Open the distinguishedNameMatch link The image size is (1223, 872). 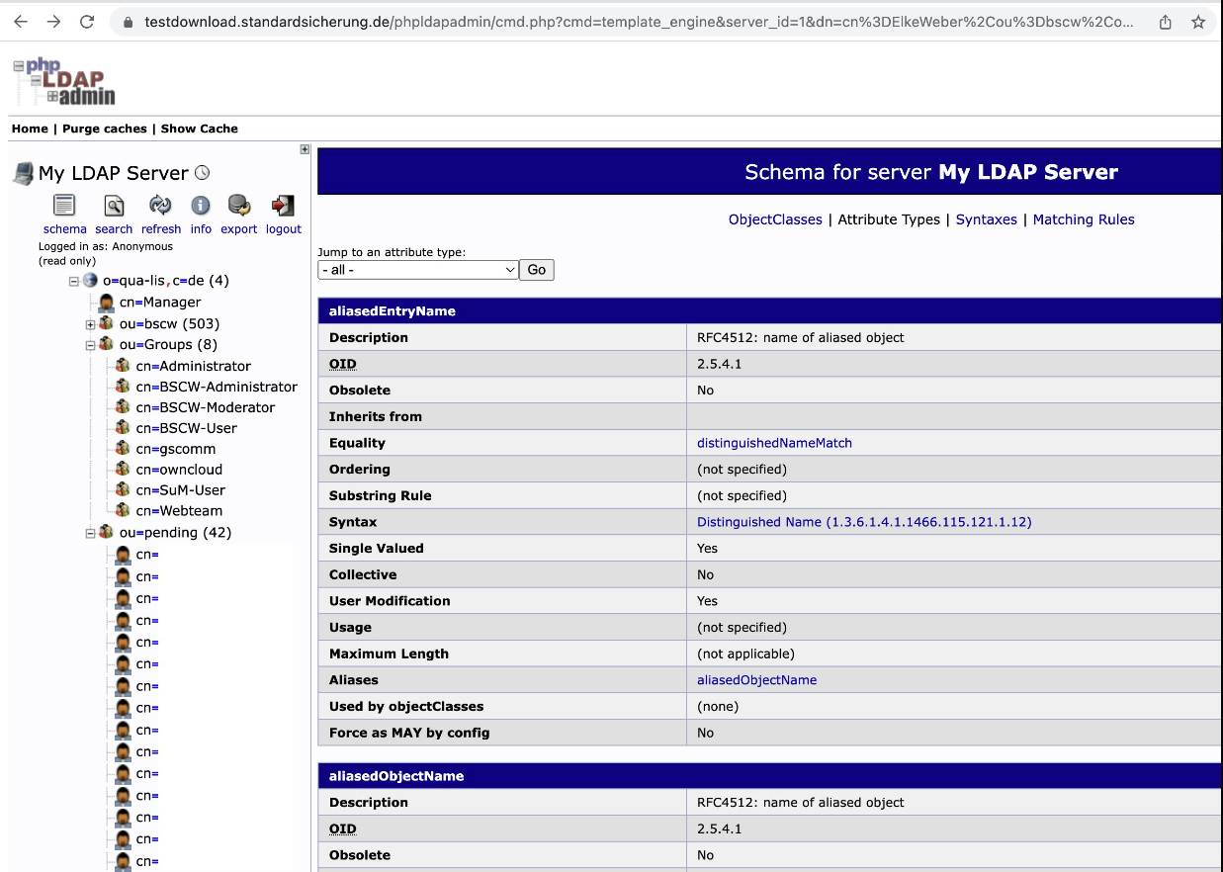pyautogui.click(x=774, y=443)
